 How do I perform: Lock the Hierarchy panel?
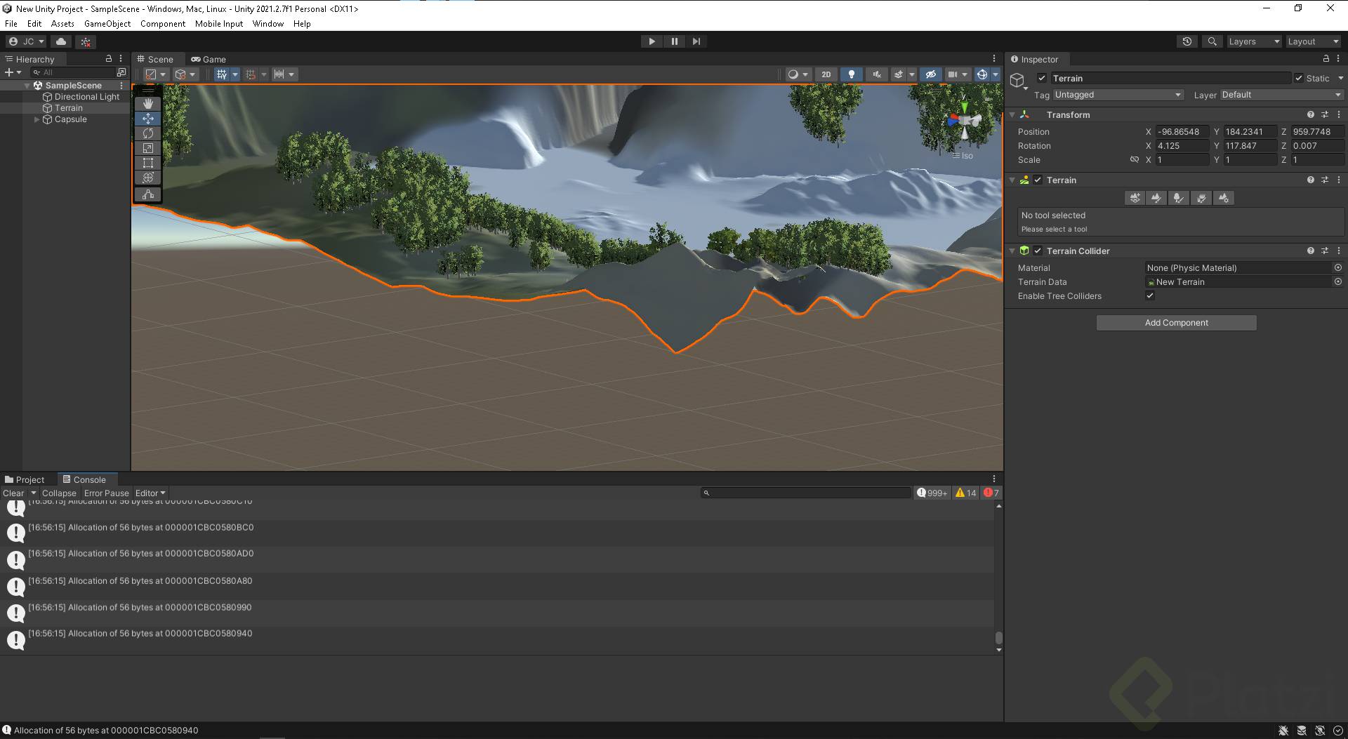[x=108, y=59]
